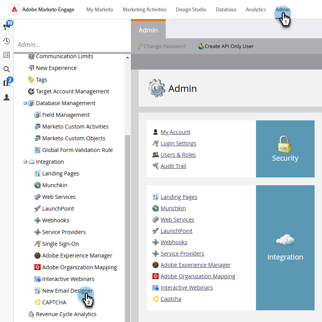Click the large Admin gear icon
The width and height of the screenshot is (322, 322).
click(157, 88)
